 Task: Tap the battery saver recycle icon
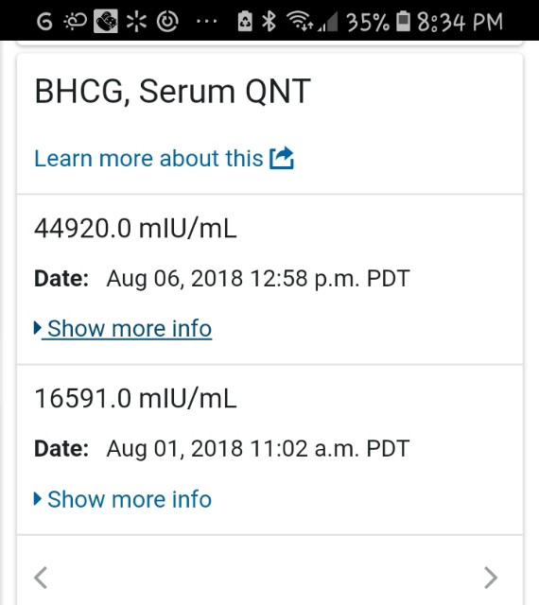click(x=245, y=21)
